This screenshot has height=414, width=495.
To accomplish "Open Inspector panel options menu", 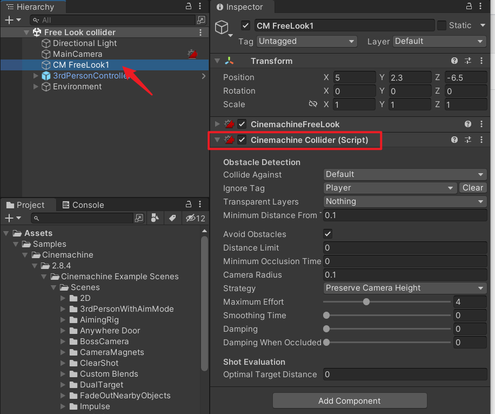I will pyautogui.click(x=480, y=6).
